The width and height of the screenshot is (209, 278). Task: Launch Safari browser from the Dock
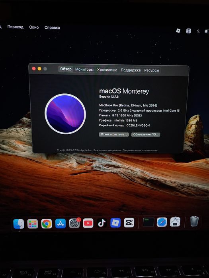click(x=162, y=222)
